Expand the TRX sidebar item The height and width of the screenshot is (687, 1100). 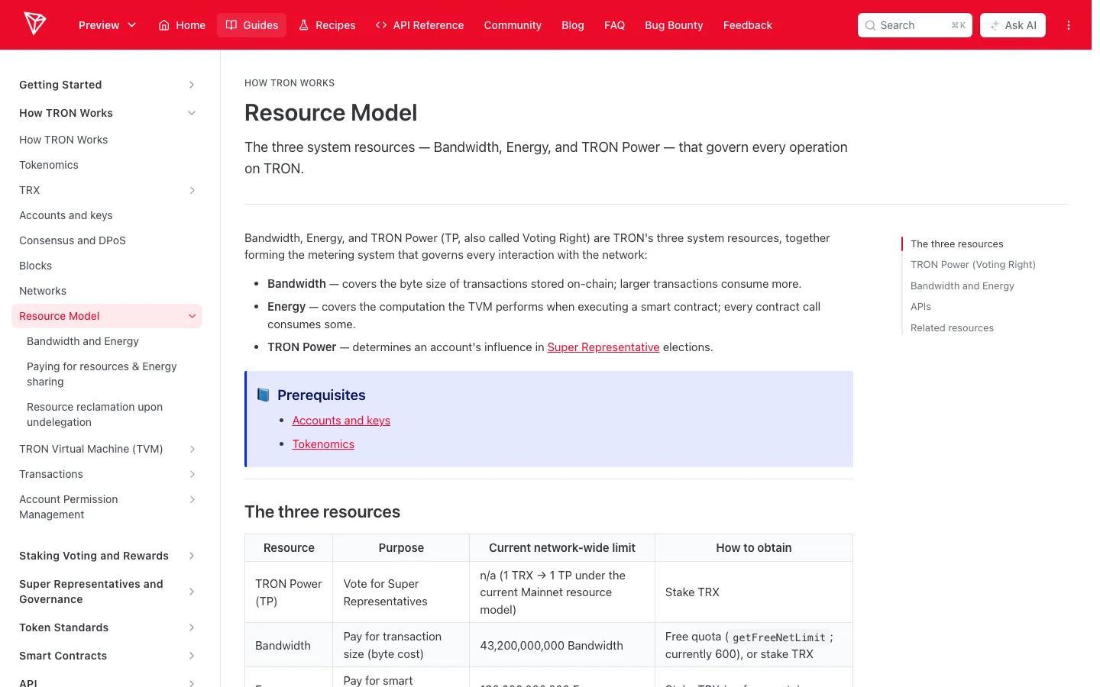[192, 190]
